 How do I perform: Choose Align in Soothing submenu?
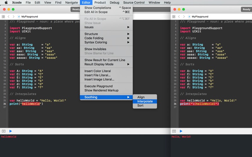coord(145,97)
